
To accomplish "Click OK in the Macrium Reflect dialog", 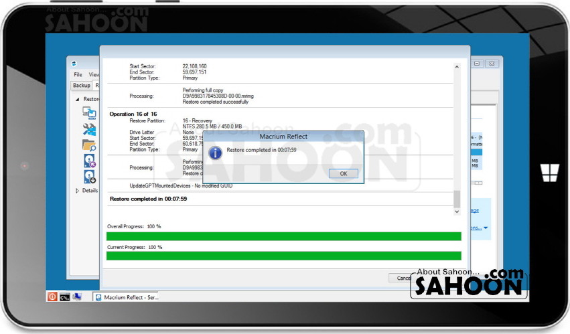I will (343, 174).
